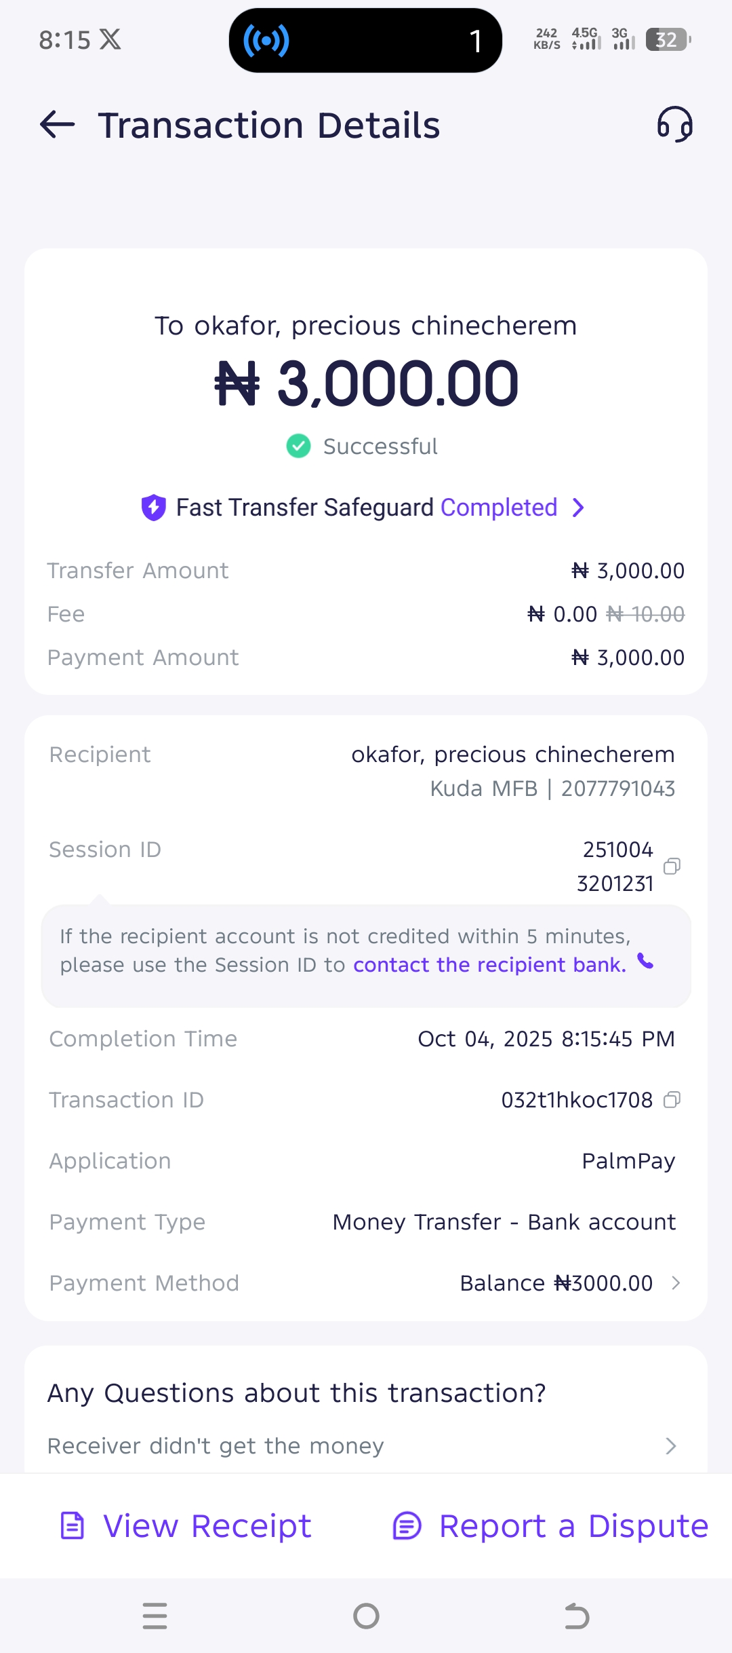Tap the Kuda MFB account number

click(617, 788)
